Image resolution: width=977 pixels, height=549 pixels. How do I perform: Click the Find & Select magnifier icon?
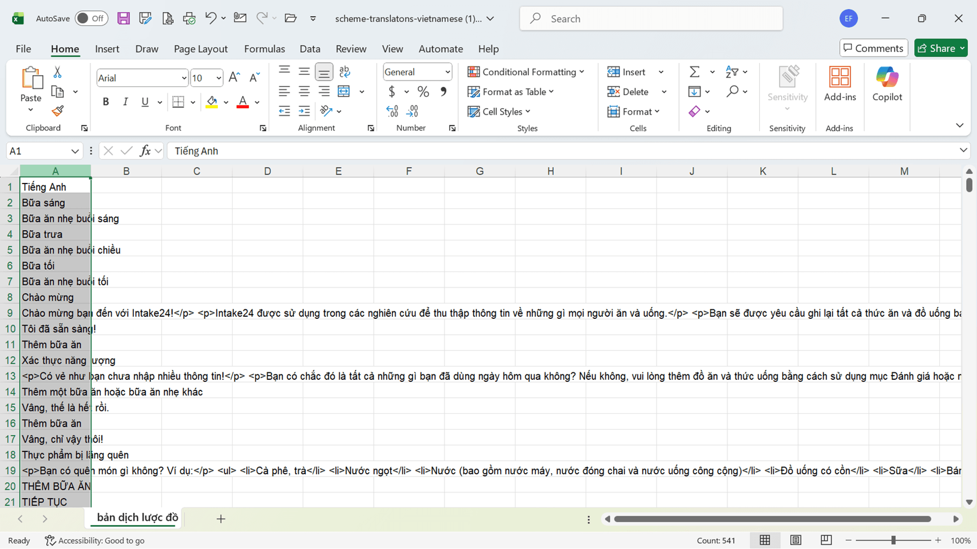tap(732, 91)
